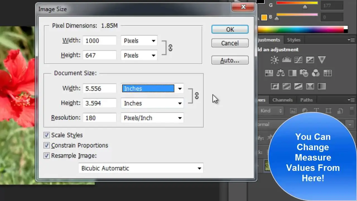
Task: Click the document size constrain link icon
Action: point(197,96)
